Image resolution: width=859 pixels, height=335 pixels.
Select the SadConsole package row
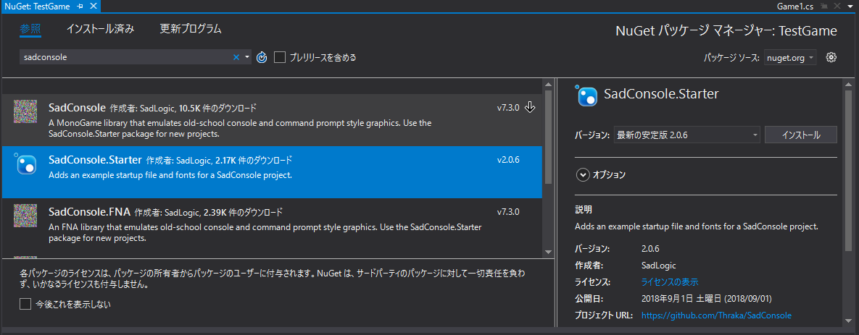click(x=273, y=119)
